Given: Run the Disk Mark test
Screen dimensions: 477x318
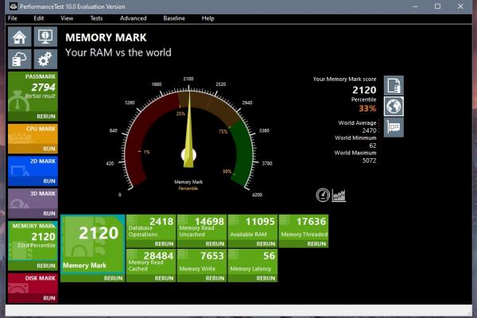Looking at the screenshot, I should (x=49, y=298).
